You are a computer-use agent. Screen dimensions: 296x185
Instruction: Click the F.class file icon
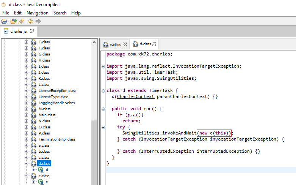[x=34, y=48]
